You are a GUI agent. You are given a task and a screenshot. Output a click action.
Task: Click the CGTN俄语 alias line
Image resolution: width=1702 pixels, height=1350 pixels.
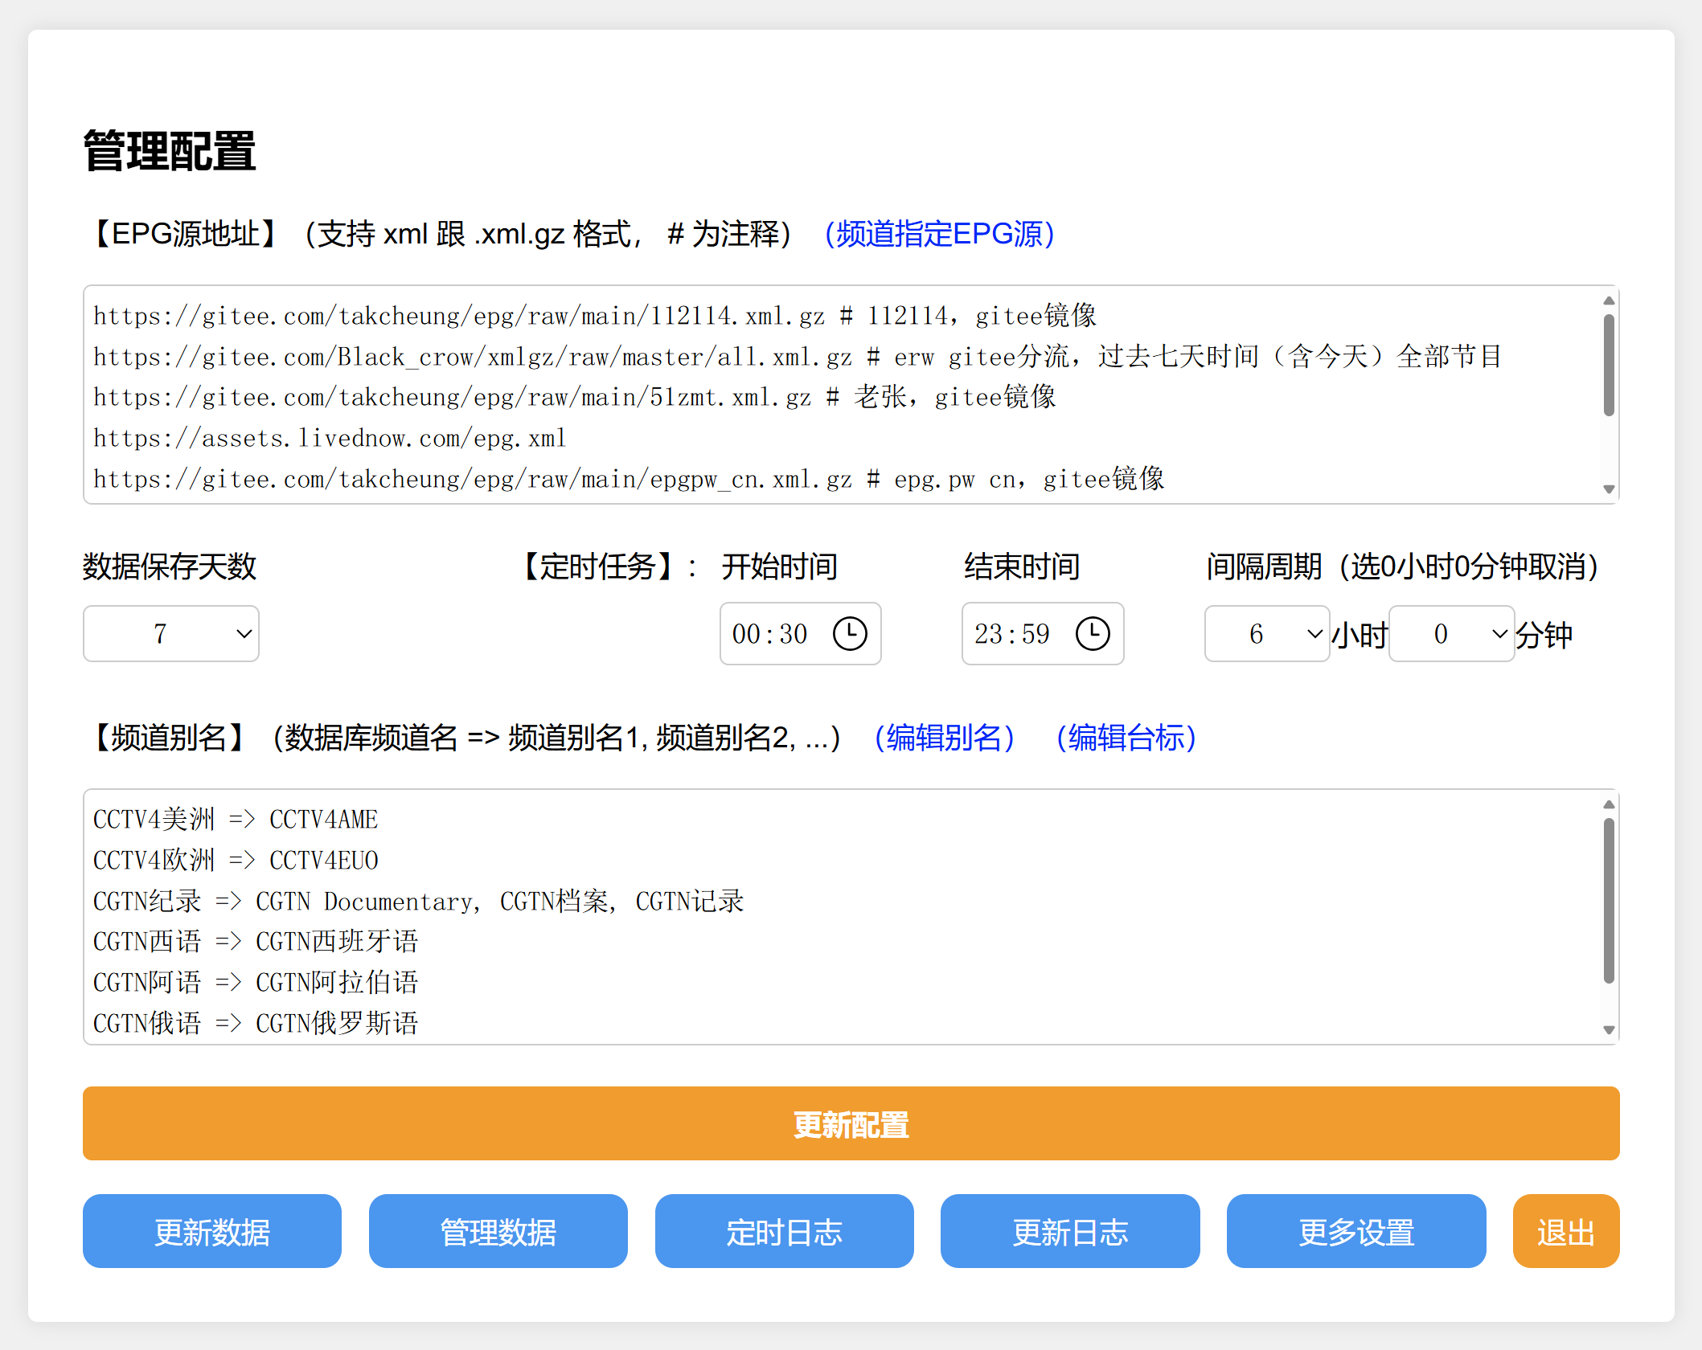[x=256, y=1024]
